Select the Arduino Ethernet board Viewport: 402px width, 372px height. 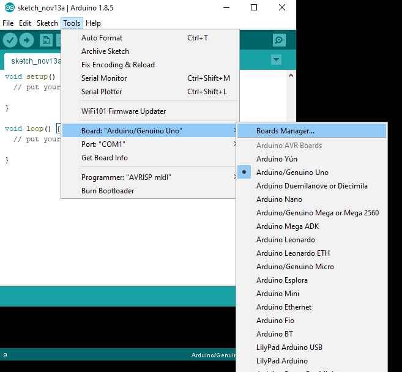pos(312,307)
